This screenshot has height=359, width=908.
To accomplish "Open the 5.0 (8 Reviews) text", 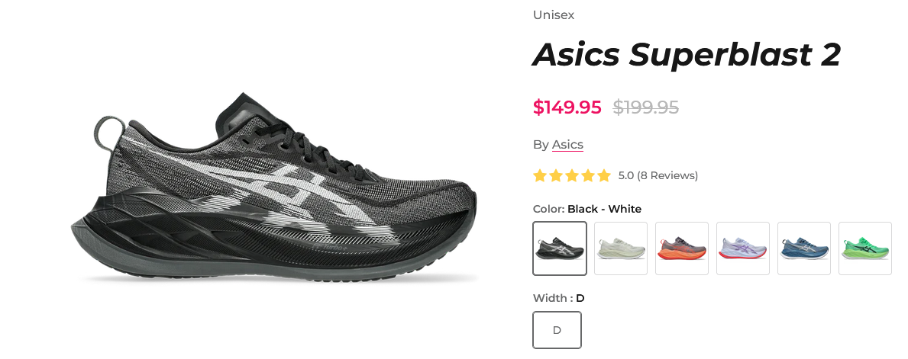I will (x=658, y=176).
